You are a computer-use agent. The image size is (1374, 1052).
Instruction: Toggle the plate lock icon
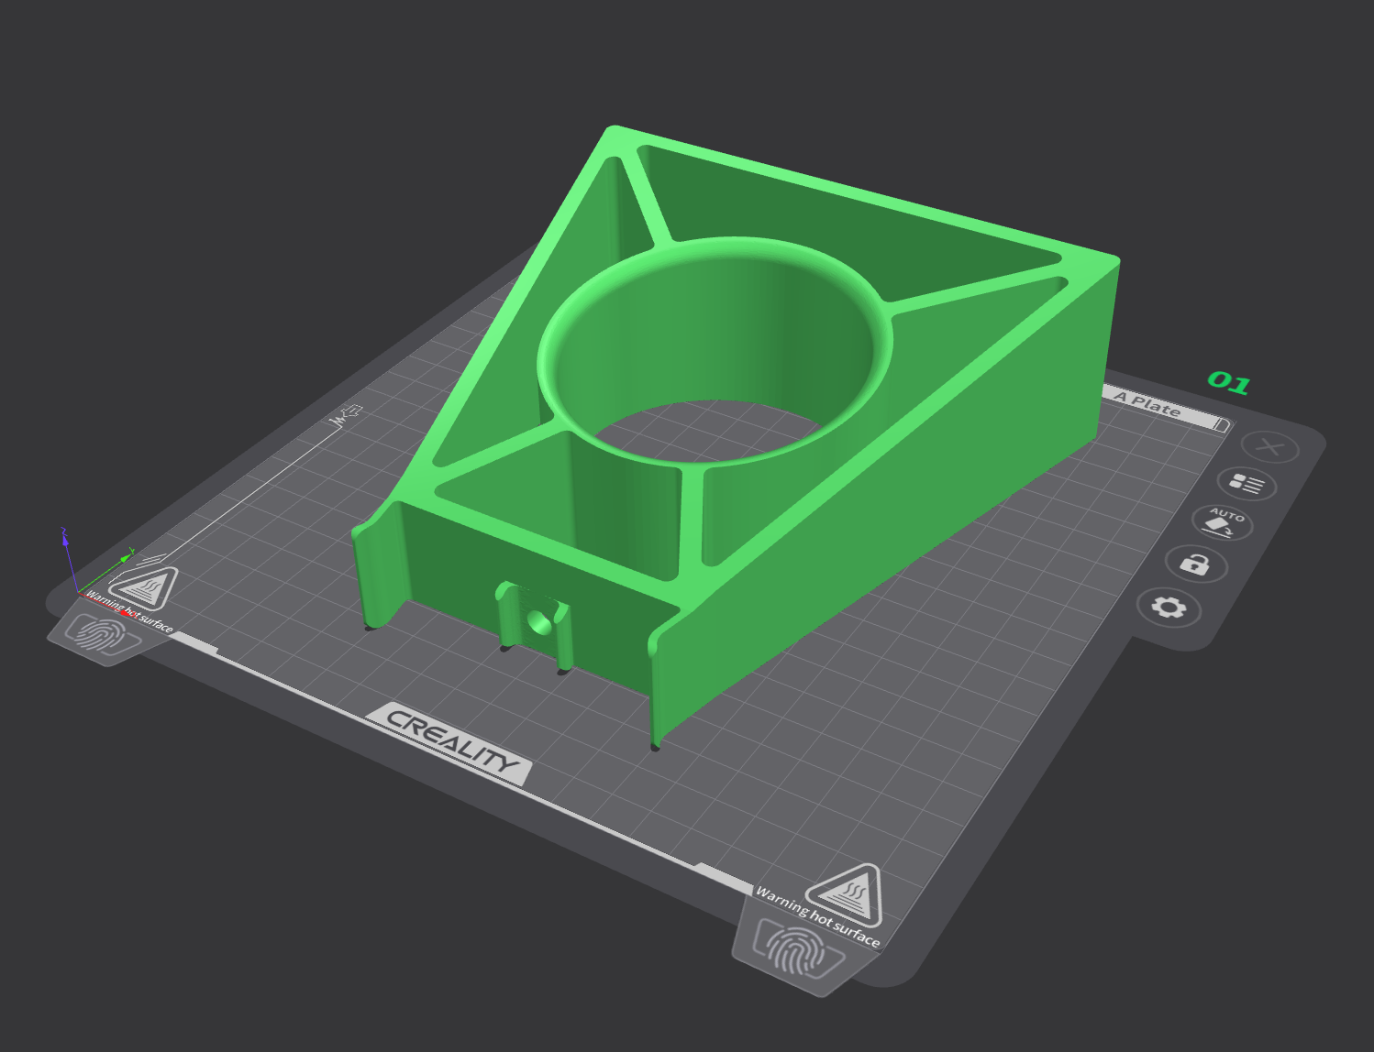pos(1195,564)
